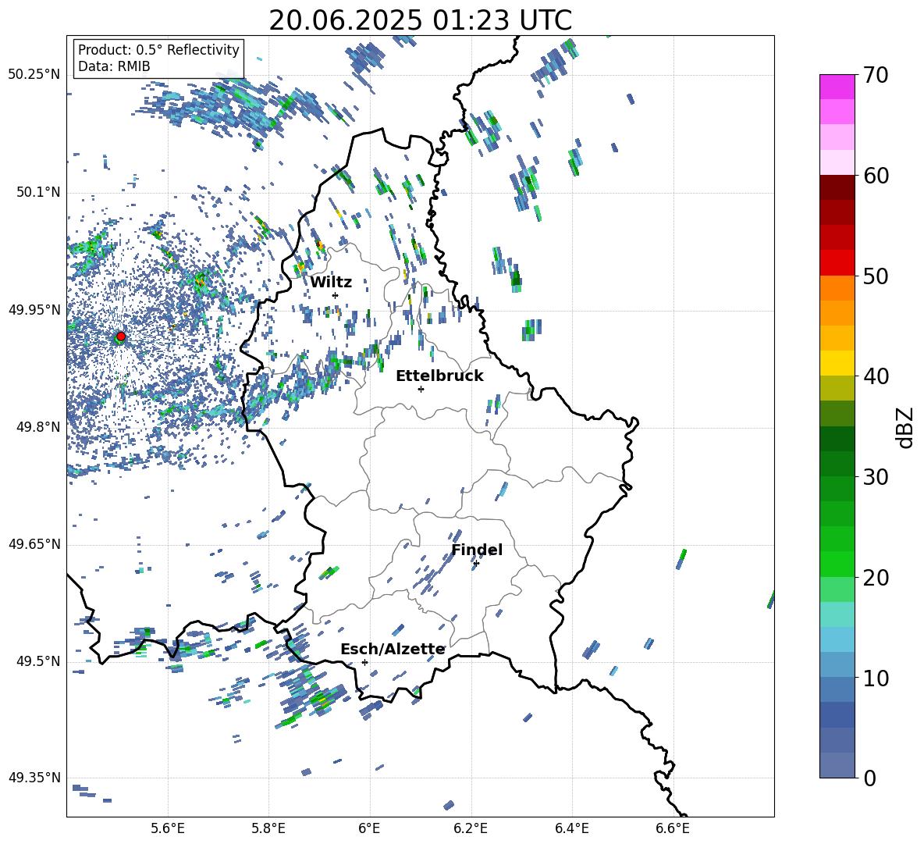Click the 50.1°N latitude axis label

tap(37, 193)
